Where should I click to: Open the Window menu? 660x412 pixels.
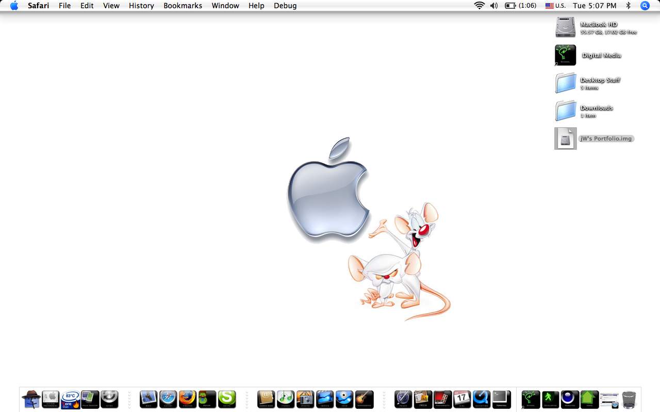(225, 6)
